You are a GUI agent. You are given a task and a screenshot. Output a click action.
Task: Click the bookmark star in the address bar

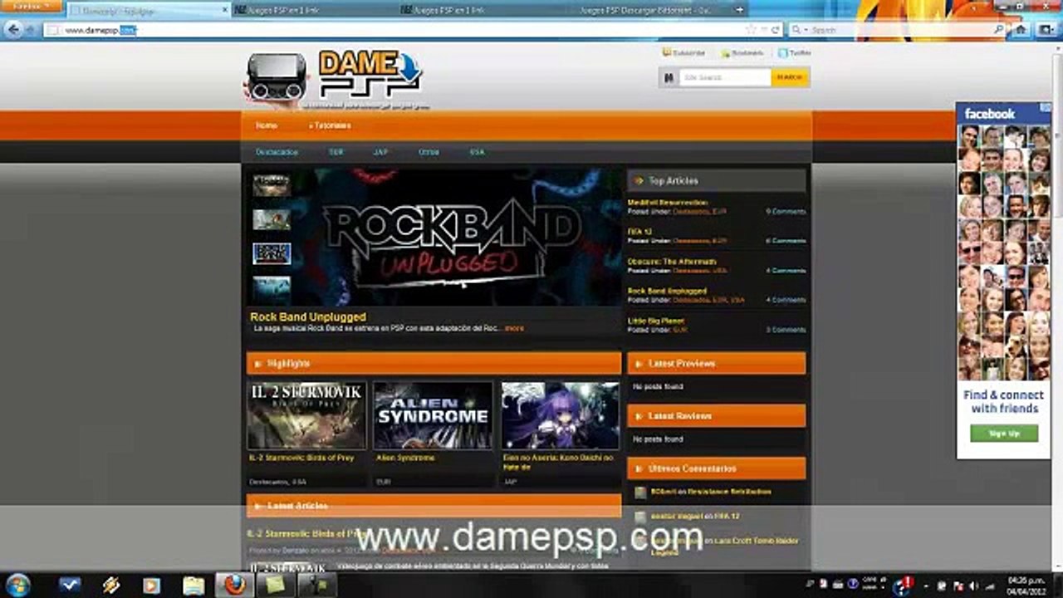click(x=751, y=29)
